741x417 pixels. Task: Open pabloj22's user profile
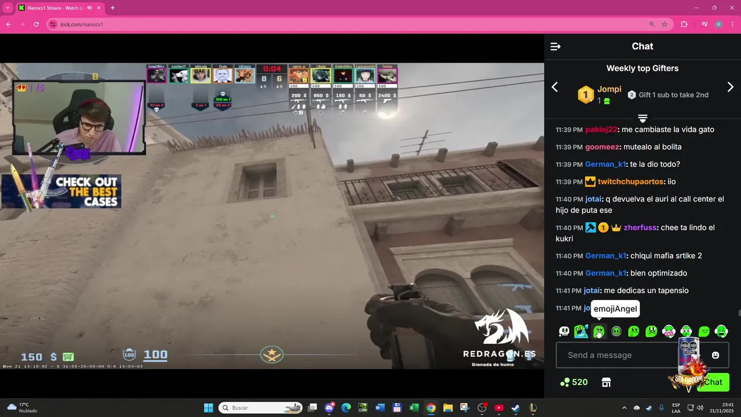601,130
